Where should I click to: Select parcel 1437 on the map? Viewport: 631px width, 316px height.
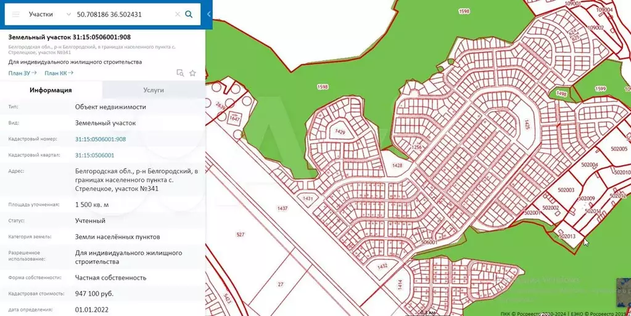tap(283, 209)
